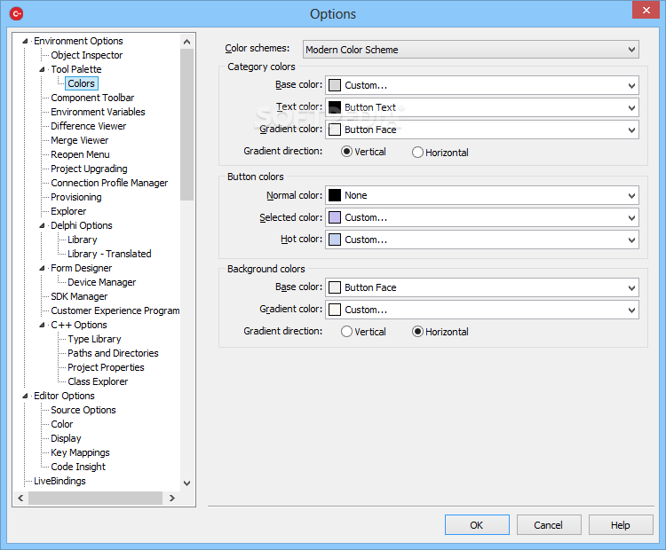Click the black Normal color swatch
Image resolution: width=666 pixels, height=550 pixels.
[335, 195]
